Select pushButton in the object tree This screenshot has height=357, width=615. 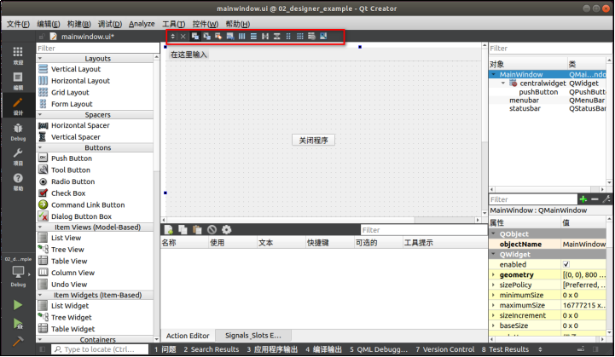(x=538, y=92)
